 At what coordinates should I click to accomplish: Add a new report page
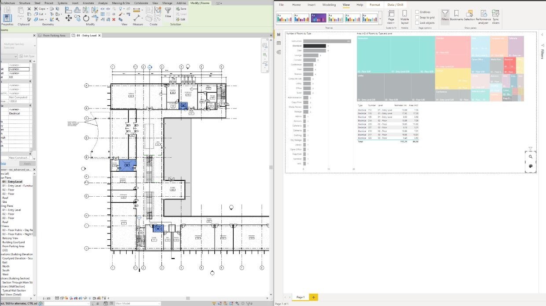(x=313, y=297)
